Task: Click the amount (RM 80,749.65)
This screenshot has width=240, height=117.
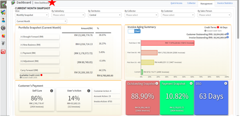Action: [x=85, y=62]
